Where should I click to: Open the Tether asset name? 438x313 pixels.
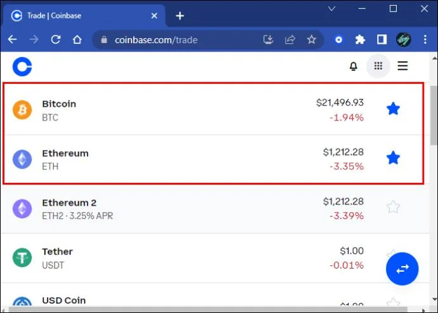click(x=57, y=251)
